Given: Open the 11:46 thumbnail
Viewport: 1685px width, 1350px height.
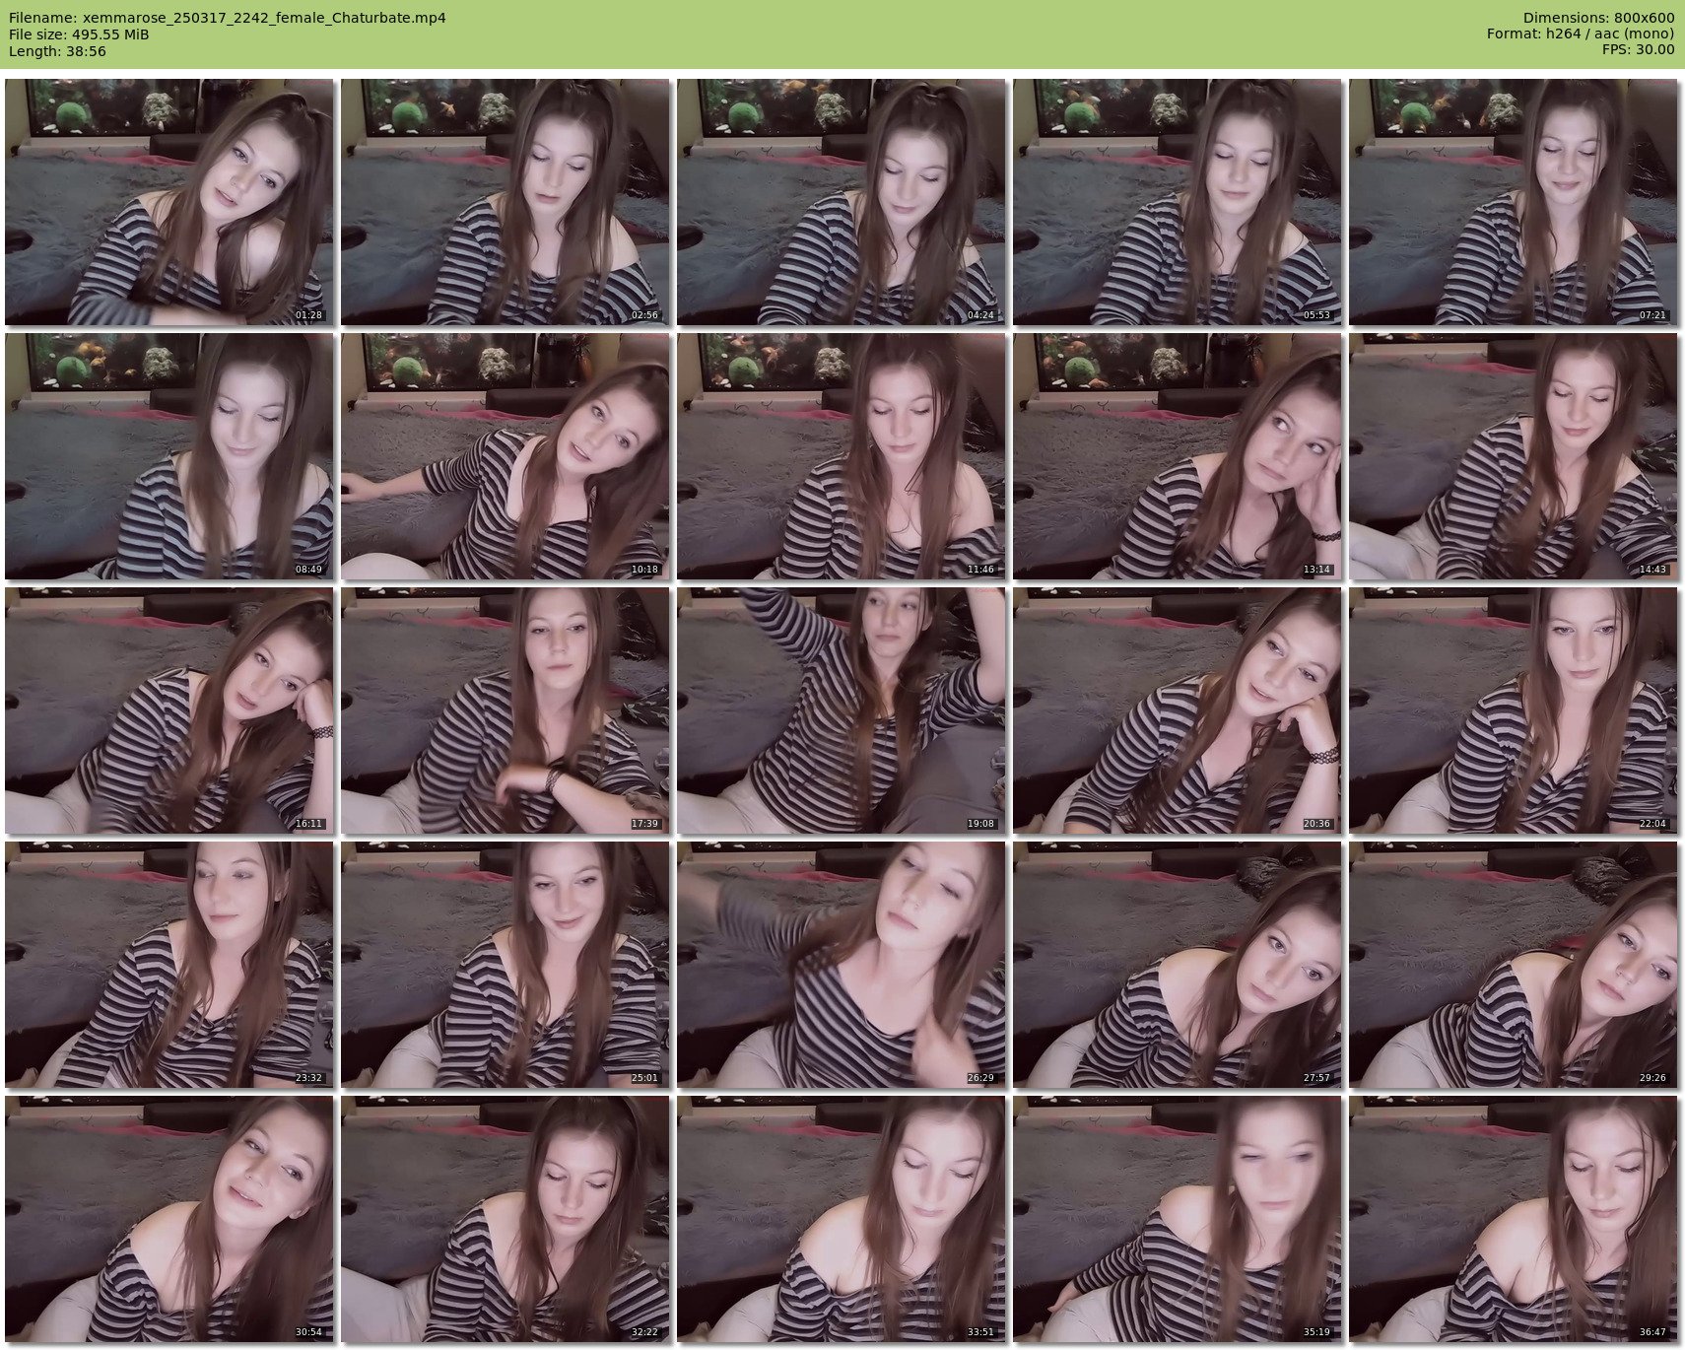Looking at the screenshot, I should click(x=842, y=456).
